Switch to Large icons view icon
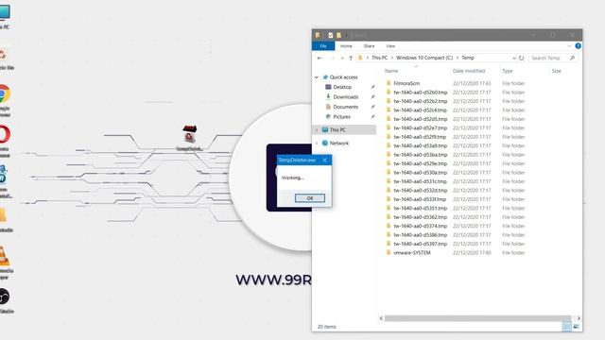This screenshot has height=340, width=605. coord(576,327)
